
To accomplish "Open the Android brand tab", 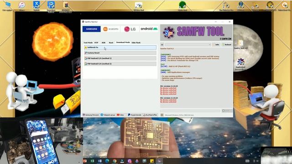I will (x=149, y=29).
